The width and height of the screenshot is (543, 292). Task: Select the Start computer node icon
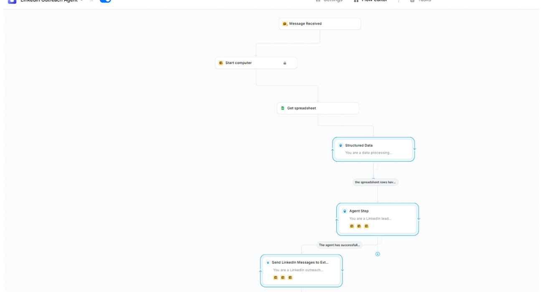tap(221, 63)
